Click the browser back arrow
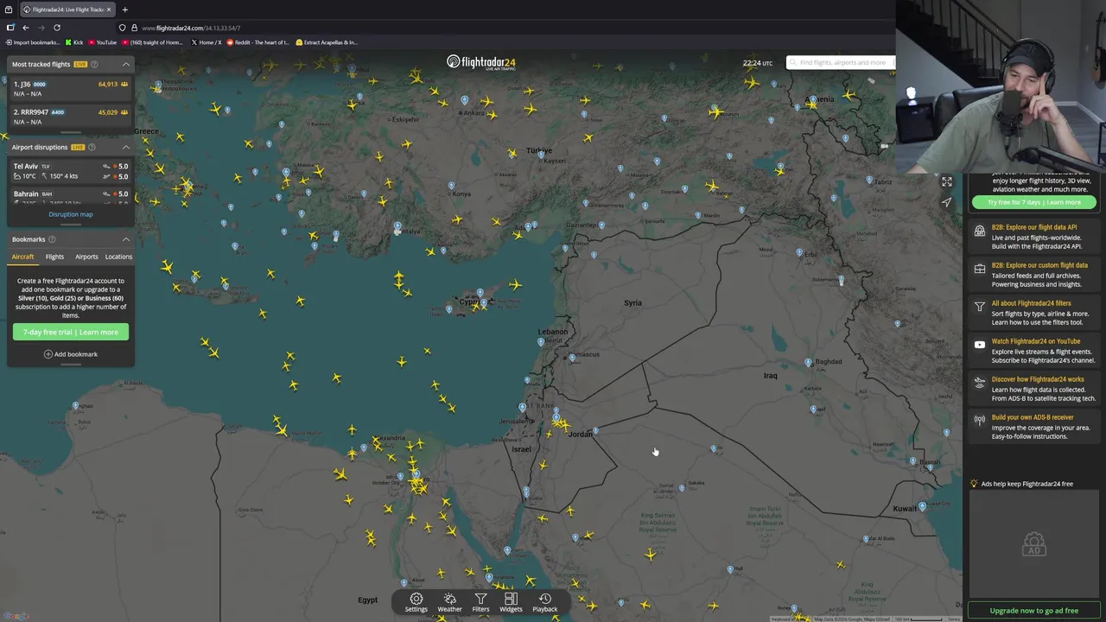Image resolution: width=1106 pixels, height=622 pixels. pos(26,28)
